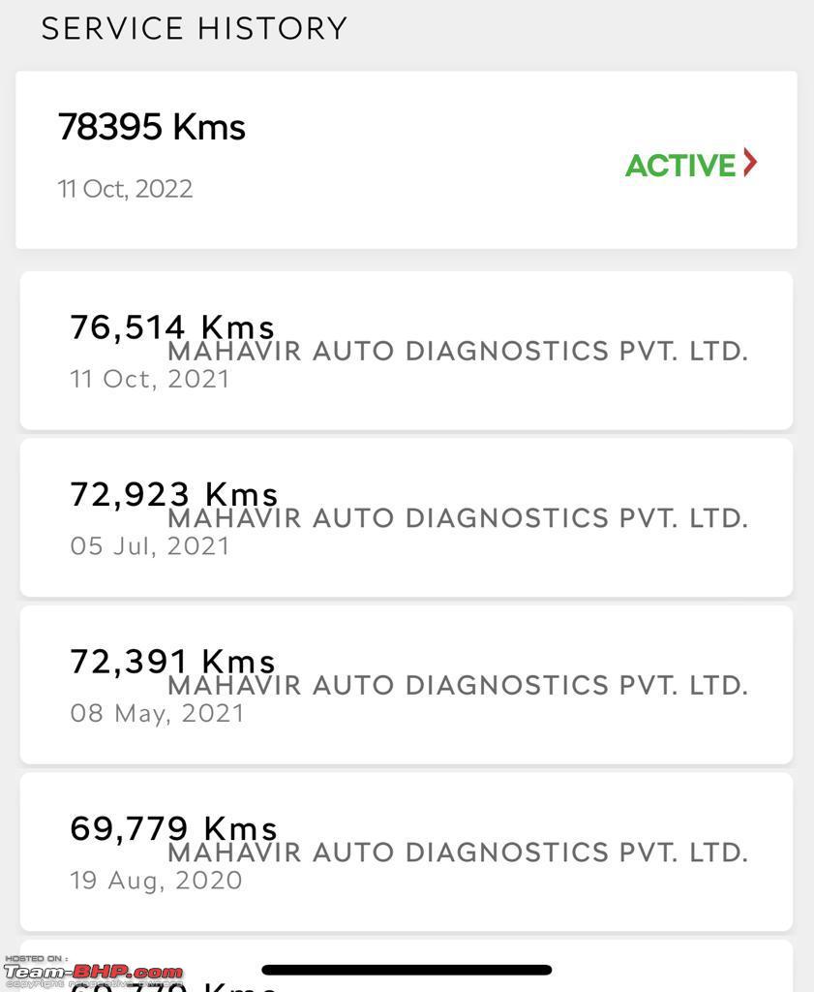Open the 69,779 Kms service card
Screen dimensions: 814x992
(407, 852)
